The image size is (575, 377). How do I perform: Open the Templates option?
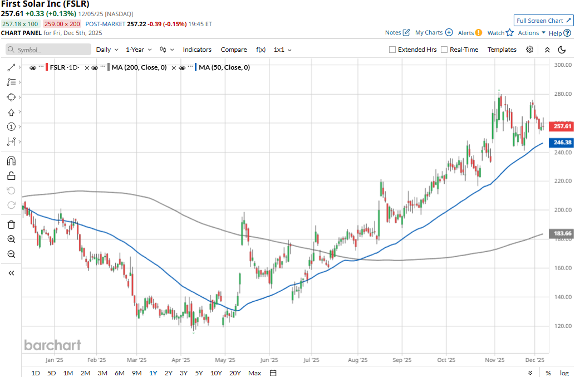tap(502, 50)
